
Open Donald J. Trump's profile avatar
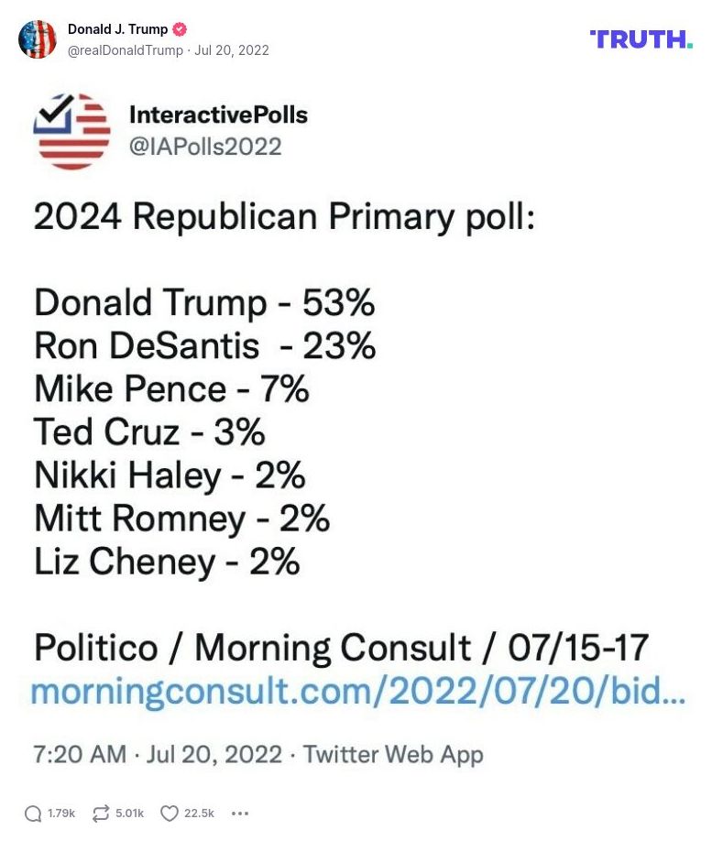click(x=38, y=40)
